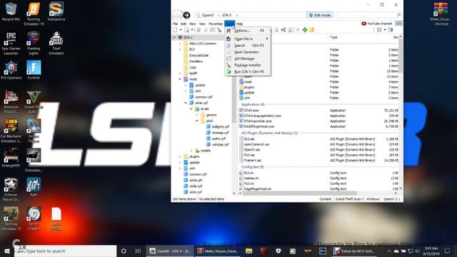Open ASI Manager from Tools menu
457x257 pixels.
248,59
